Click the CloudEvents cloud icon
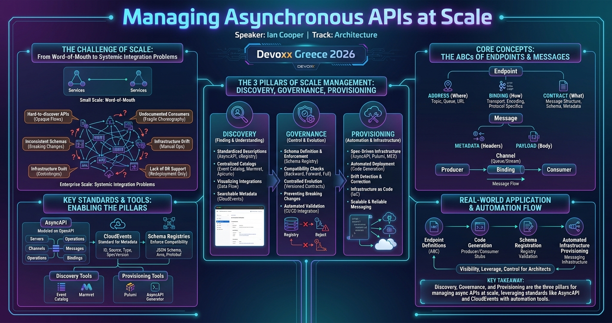The height and width of the screenshot is (323, 612). pos(118,224)
